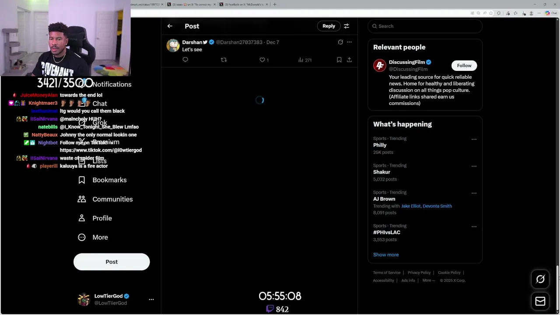
Task: Open the Jake Elliot trending link
Action: [x=410, y=206]
